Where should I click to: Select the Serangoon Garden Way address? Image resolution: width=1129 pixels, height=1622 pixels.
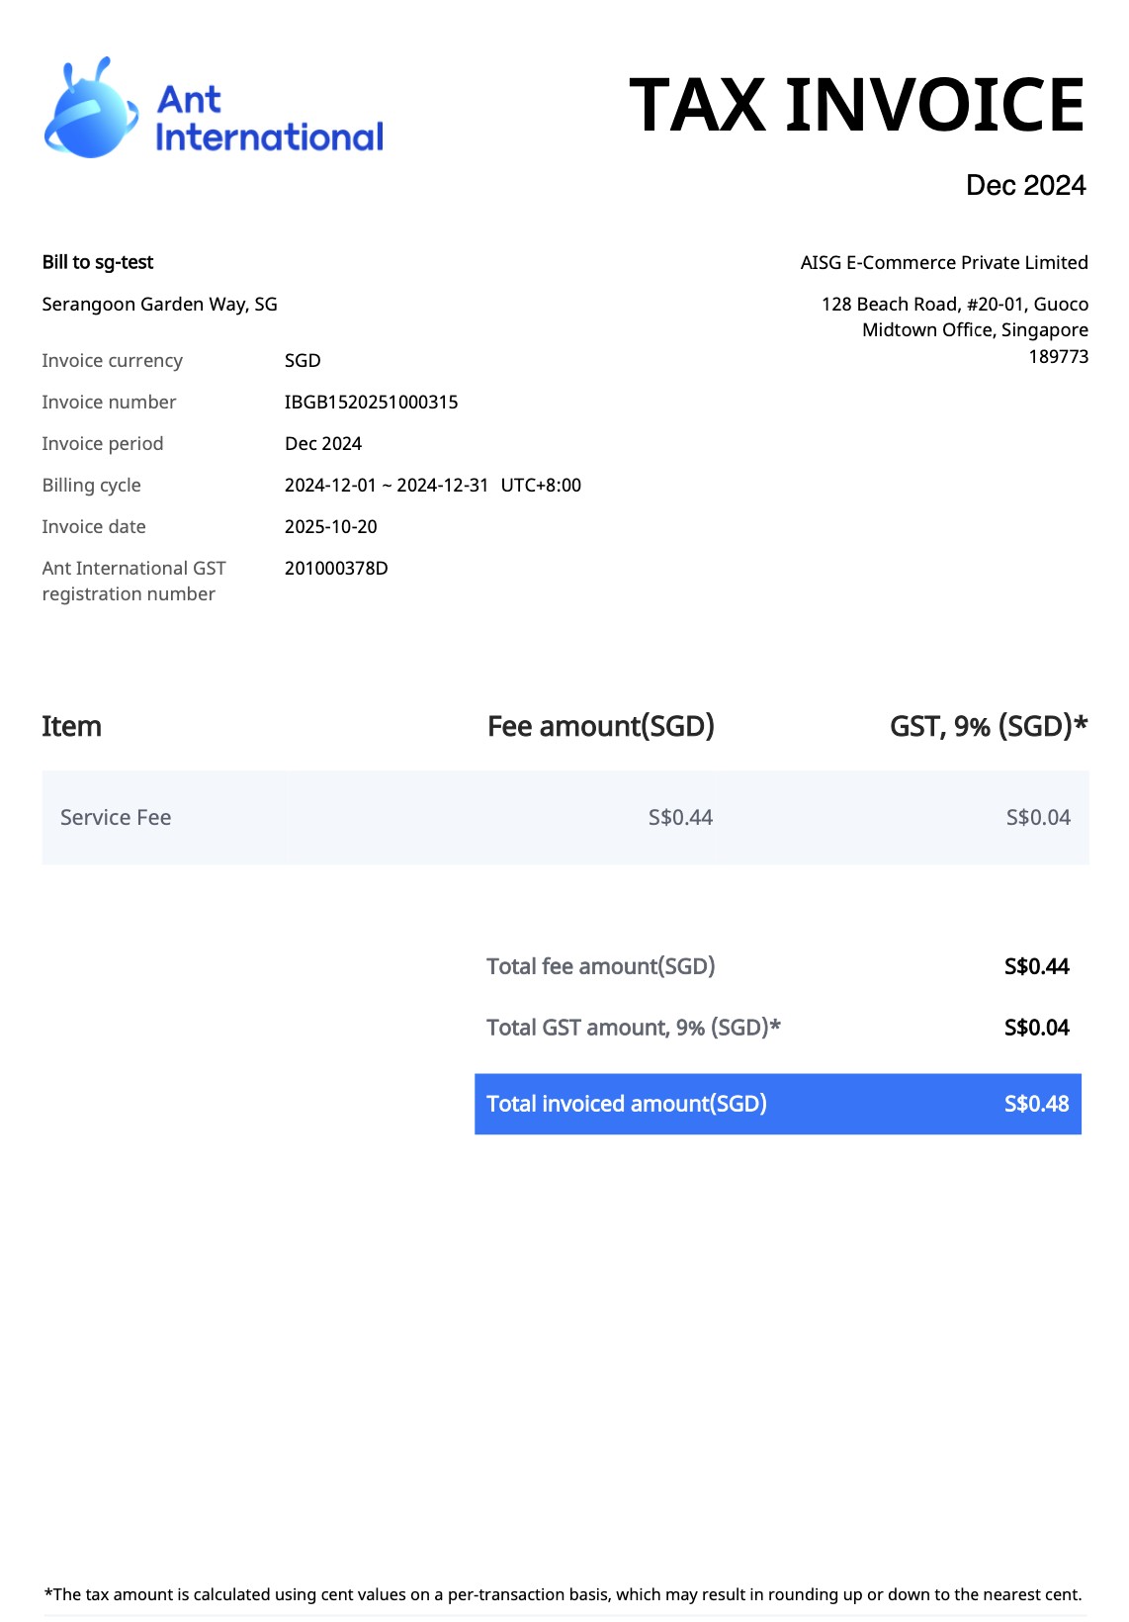point(159,304)
